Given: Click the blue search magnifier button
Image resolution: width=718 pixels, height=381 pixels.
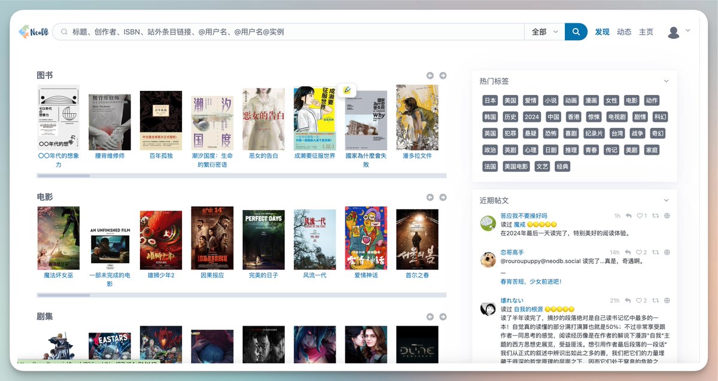Looking at the screenshot, I should point(576,32).
